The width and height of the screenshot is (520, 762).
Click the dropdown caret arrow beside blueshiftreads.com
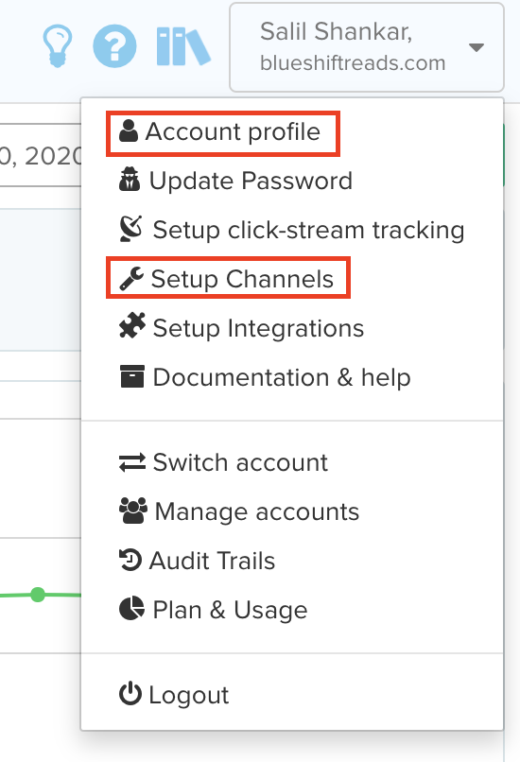(x=477, y=47)
